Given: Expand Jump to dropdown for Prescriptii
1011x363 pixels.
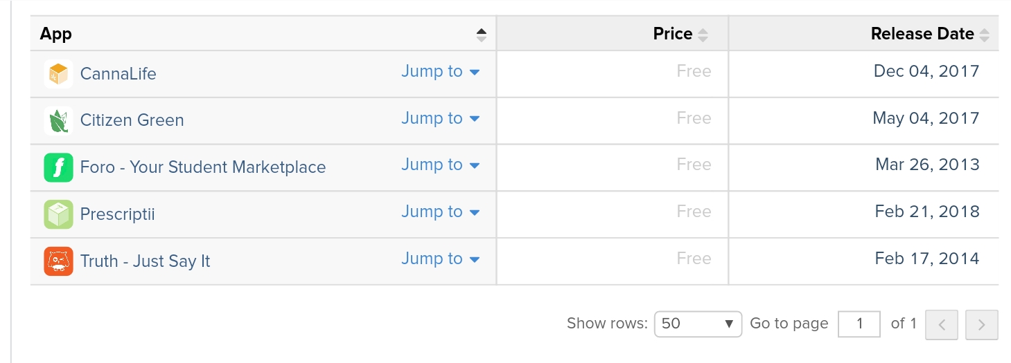Looking at the screenshot, I should point(440,212).
